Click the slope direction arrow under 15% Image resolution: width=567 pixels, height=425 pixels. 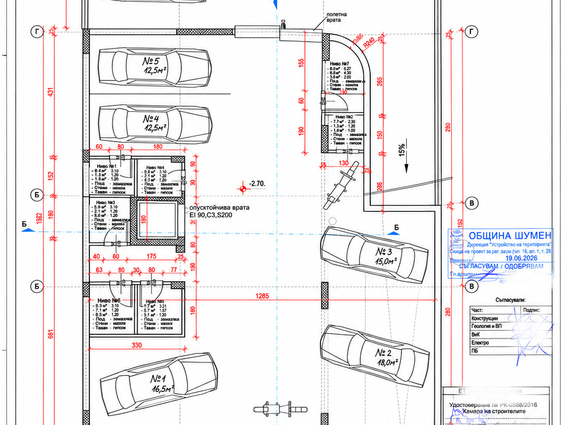click(x=406, y=156)
